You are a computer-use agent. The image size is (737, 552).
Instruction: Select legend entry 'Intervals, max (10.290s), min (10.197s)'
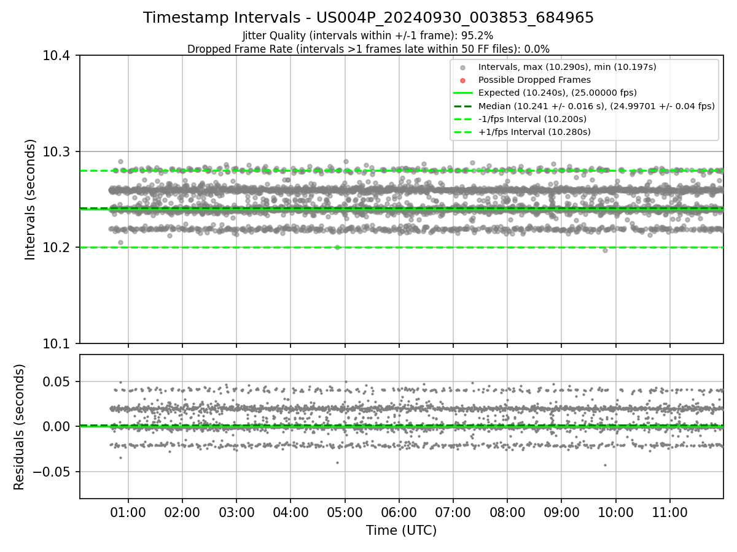click(567, 66)
